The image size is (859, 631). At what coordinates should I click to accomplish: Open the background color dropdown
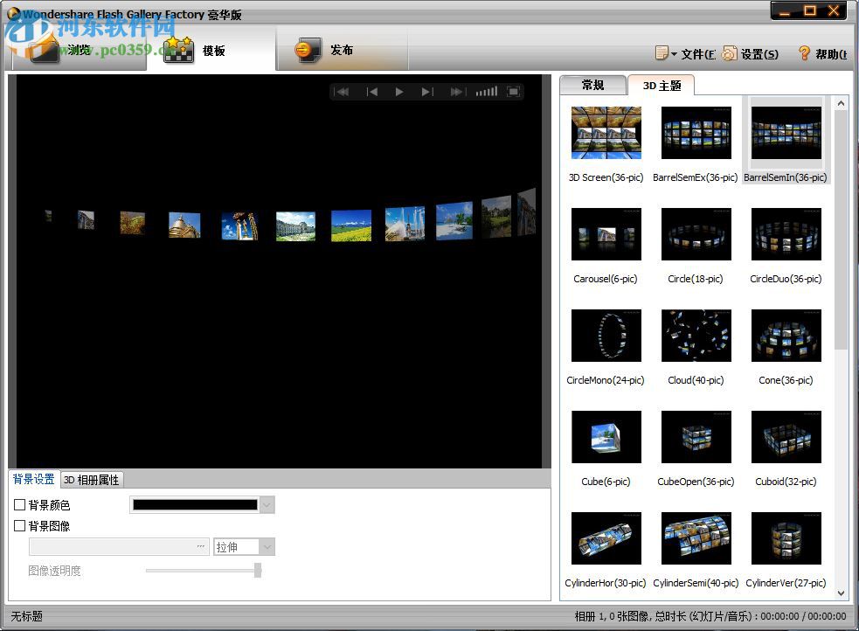coord(267,504)
